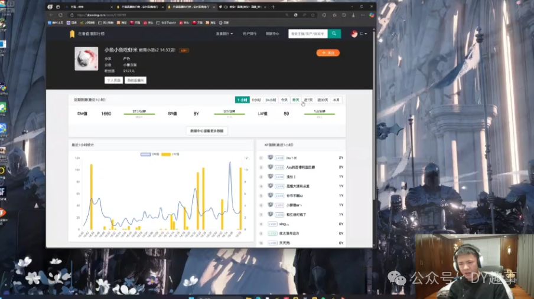This screenshot has width=534, height=299.
Task: Select the 近30天 time range tab
Action: coord(323,100)
